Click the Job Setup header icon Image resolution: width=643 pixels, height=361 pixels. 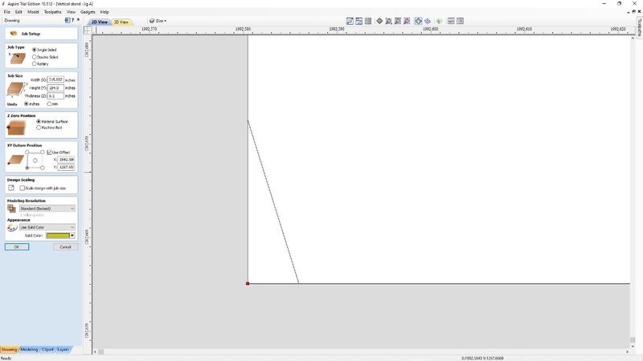[14, 34]
